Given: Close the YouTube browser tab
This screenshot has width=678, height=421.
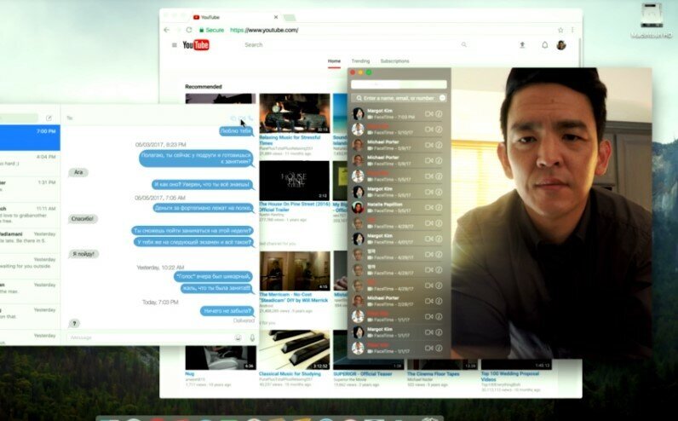Looking at the screenshot, I should (276, 17).
